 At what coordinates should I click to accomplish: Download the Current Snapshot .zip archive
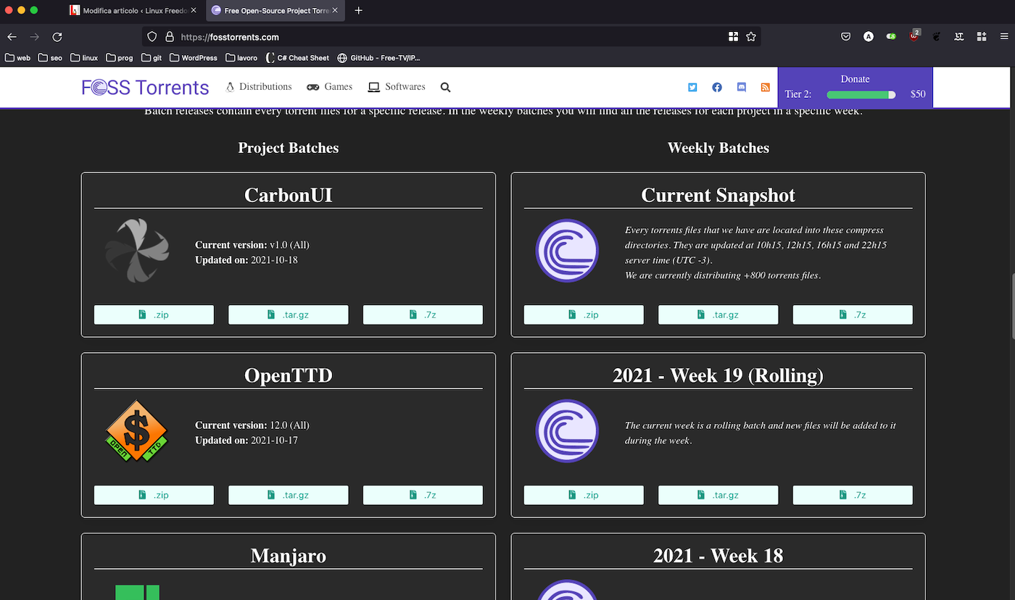click(583, 314)
